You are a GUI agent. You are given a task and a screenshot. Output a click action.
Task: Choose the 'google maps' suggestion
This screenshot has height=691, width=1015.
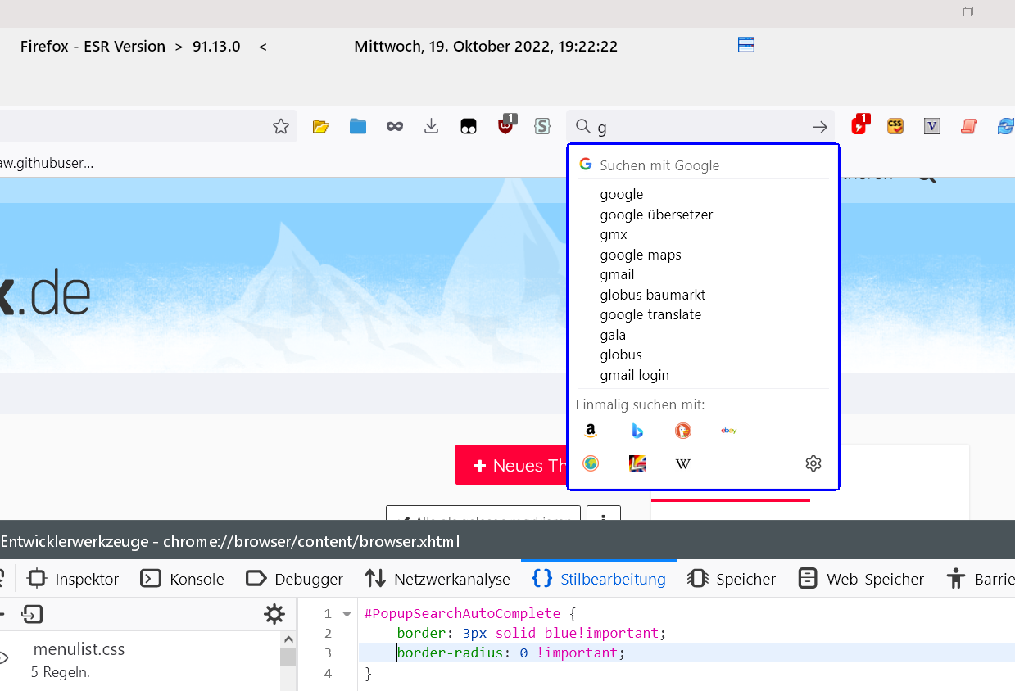tap(703, 255)
